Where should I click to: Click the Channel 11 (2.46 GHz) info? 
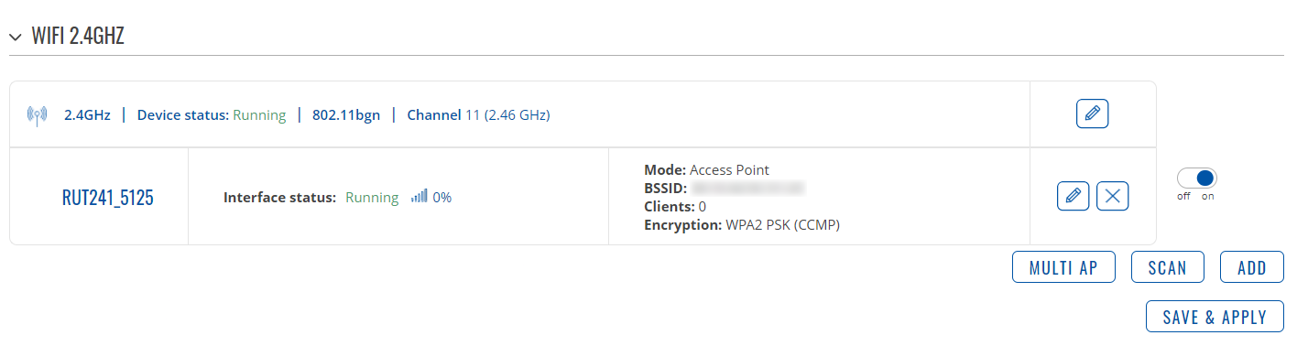478,115
